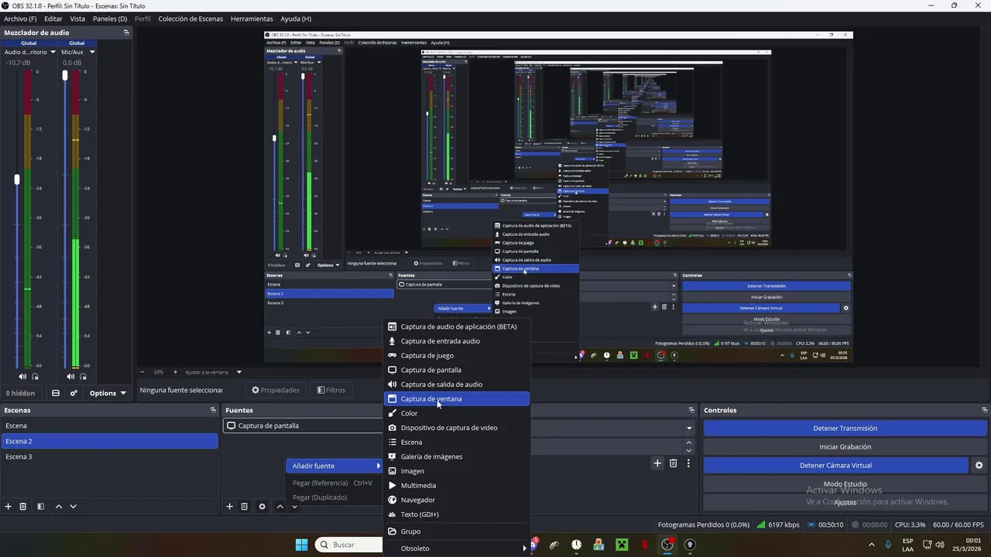Choose Captura de ventana from source menu

pyautogui.click(x=457, y=399)
